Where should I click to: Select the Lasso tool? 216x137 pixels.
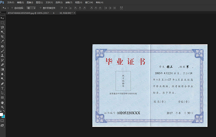[x=3, y=27]
